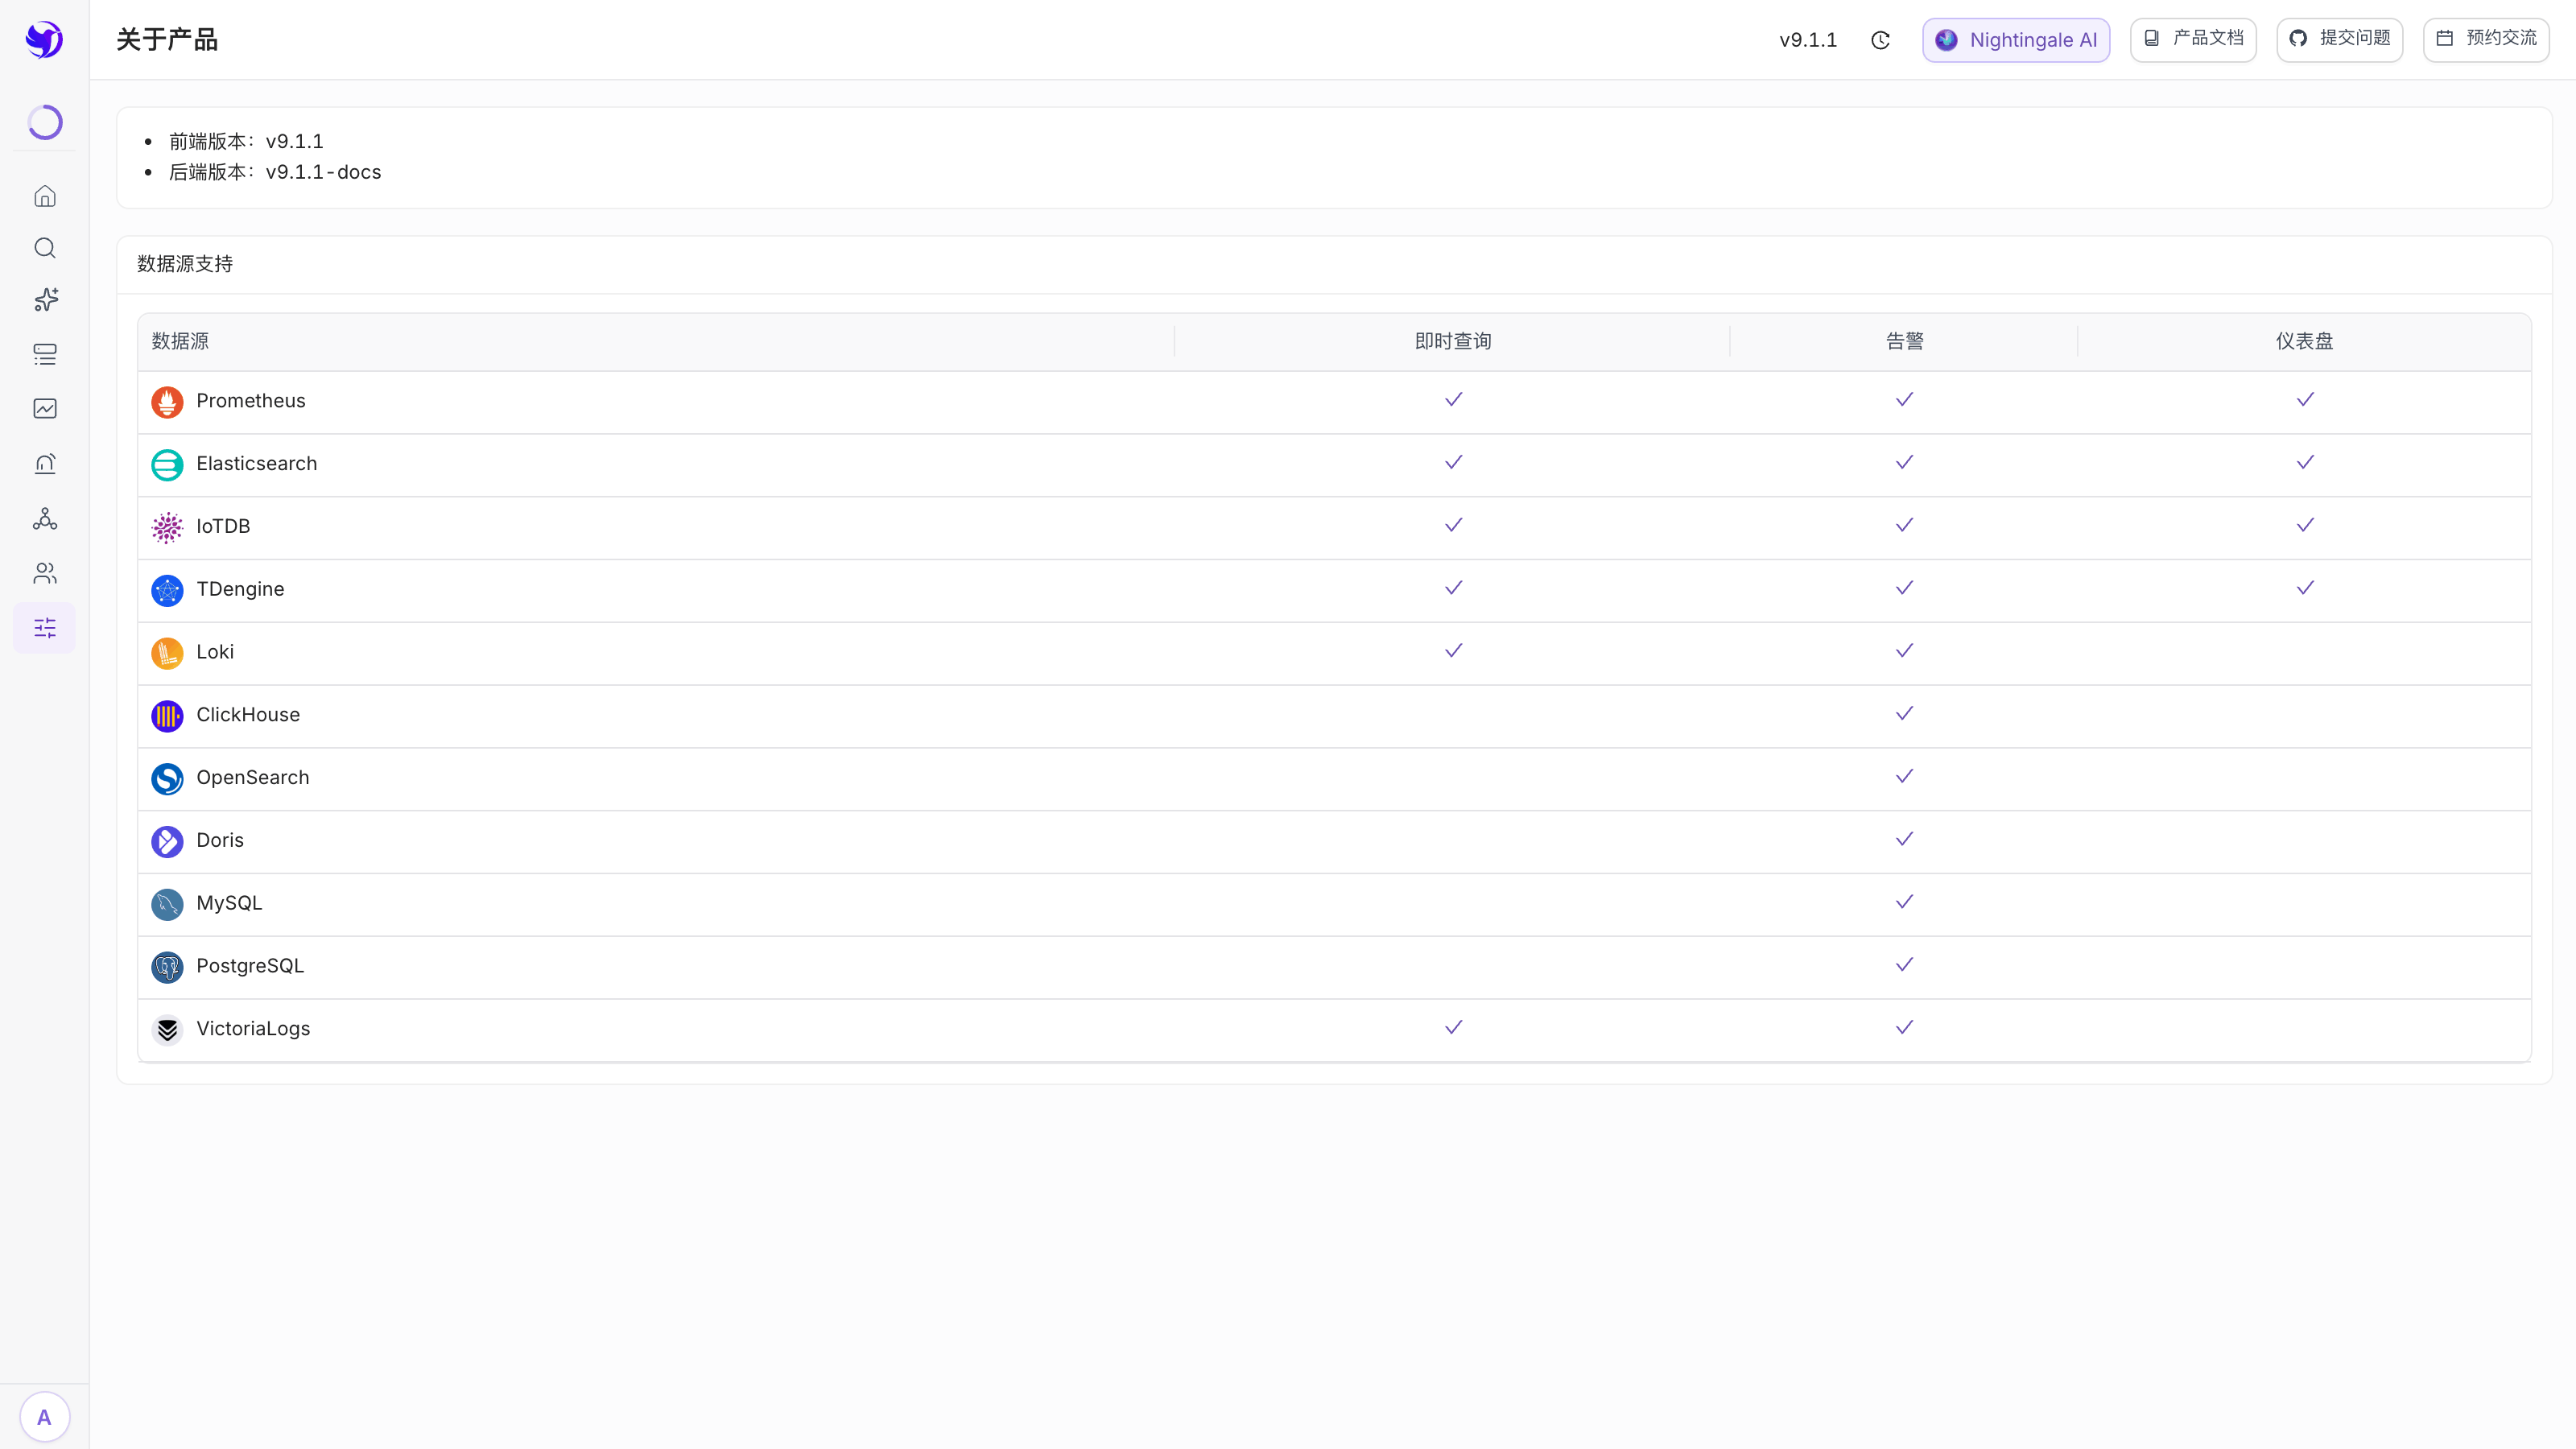Click the 仪表盘 column header
Viewport: 2576px width, 1449px height.
(2304, 341)
